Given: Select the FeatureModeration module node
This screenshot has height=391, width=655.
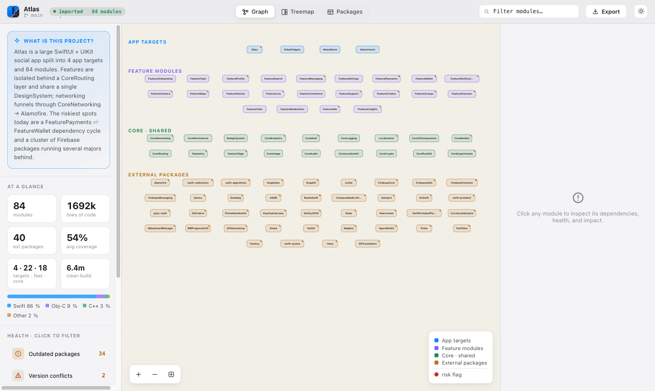Looking at the screenshot, I should [x=292, y=109].
